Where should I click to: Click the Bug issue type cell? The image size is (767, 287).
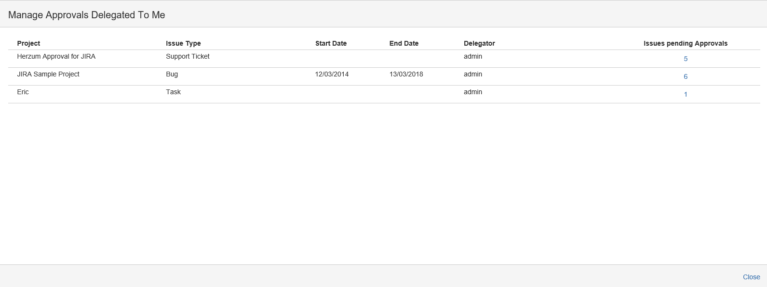(x=172, y=74)
